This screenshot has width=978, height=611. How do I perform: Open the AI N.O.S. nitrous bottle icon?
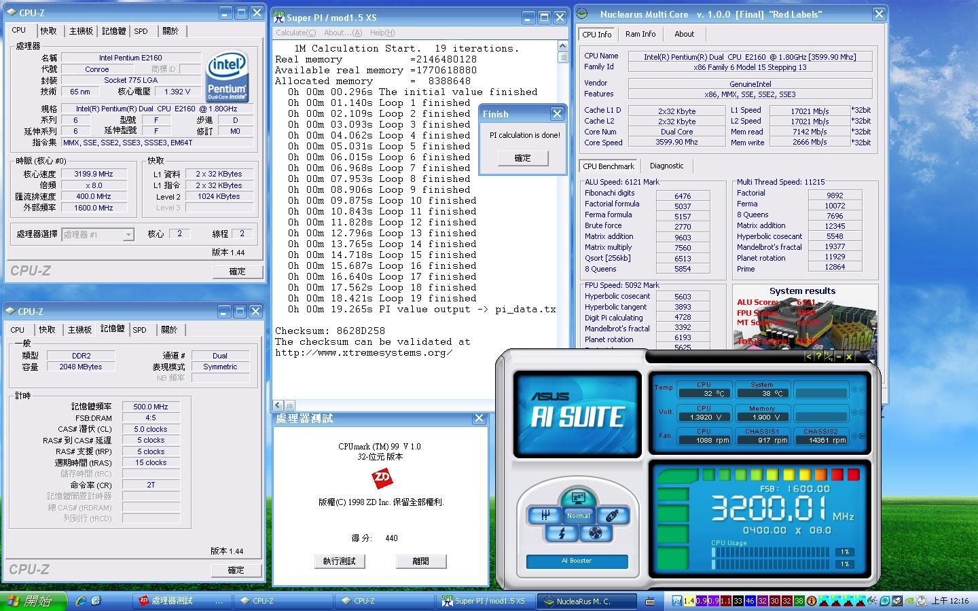tap(613, 515)
